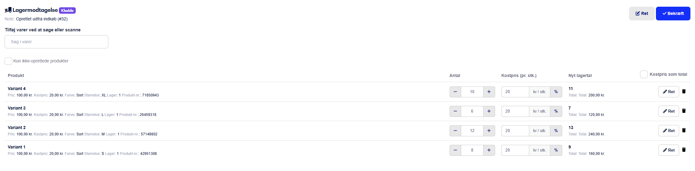
Task: Increase Variant 2 quantity with plus
Action: 489,131
